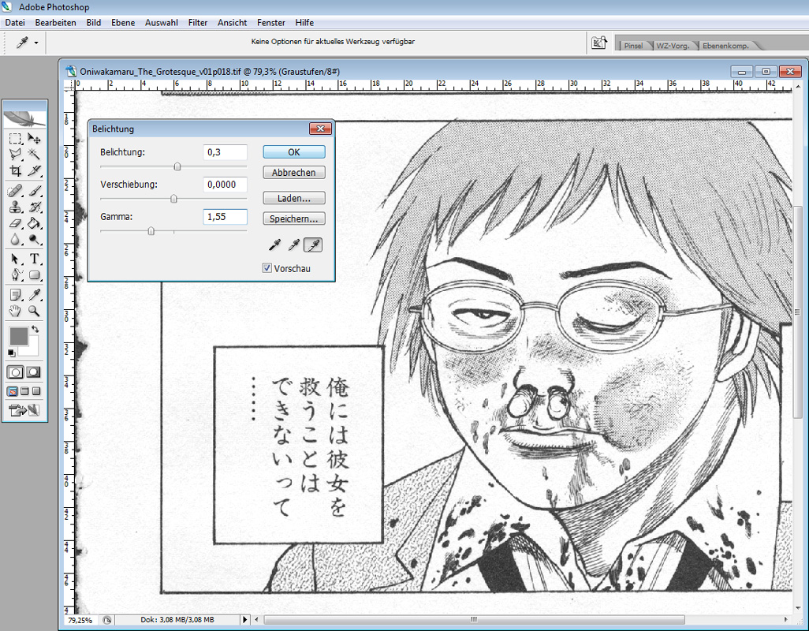
Task: Select the Rectangular Marquee tool
Action: click(16, 138)
